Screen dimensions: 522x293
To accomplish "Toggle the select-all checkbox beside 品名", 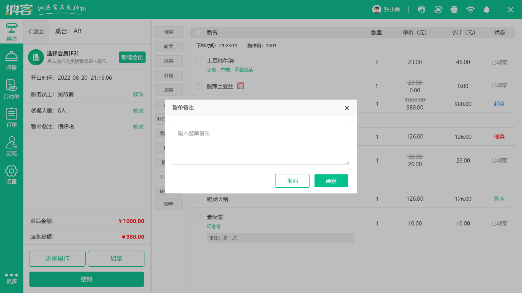I will pos(199,32).
